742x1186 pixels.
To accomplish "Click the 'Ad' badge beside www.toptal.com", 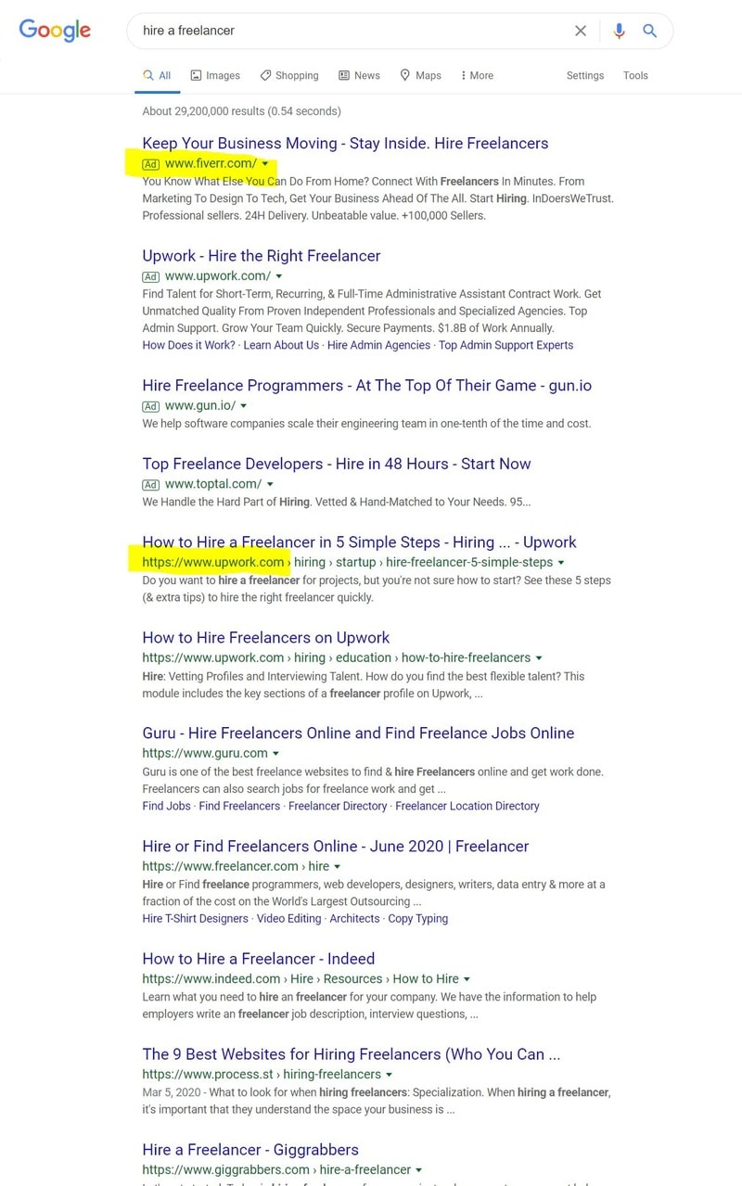I will (151, 484).
